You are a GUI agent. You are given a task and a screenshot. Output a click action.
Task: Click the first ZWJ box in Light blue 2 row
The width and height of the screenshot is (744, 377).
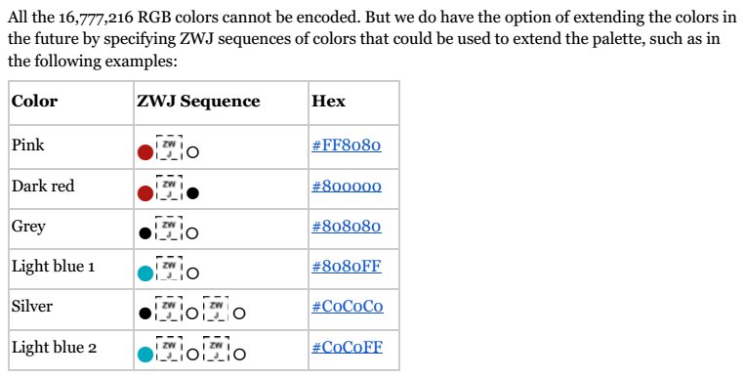coord(169,350)
